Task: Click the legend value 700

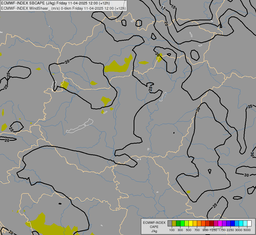Action: (x=197, y=230)
